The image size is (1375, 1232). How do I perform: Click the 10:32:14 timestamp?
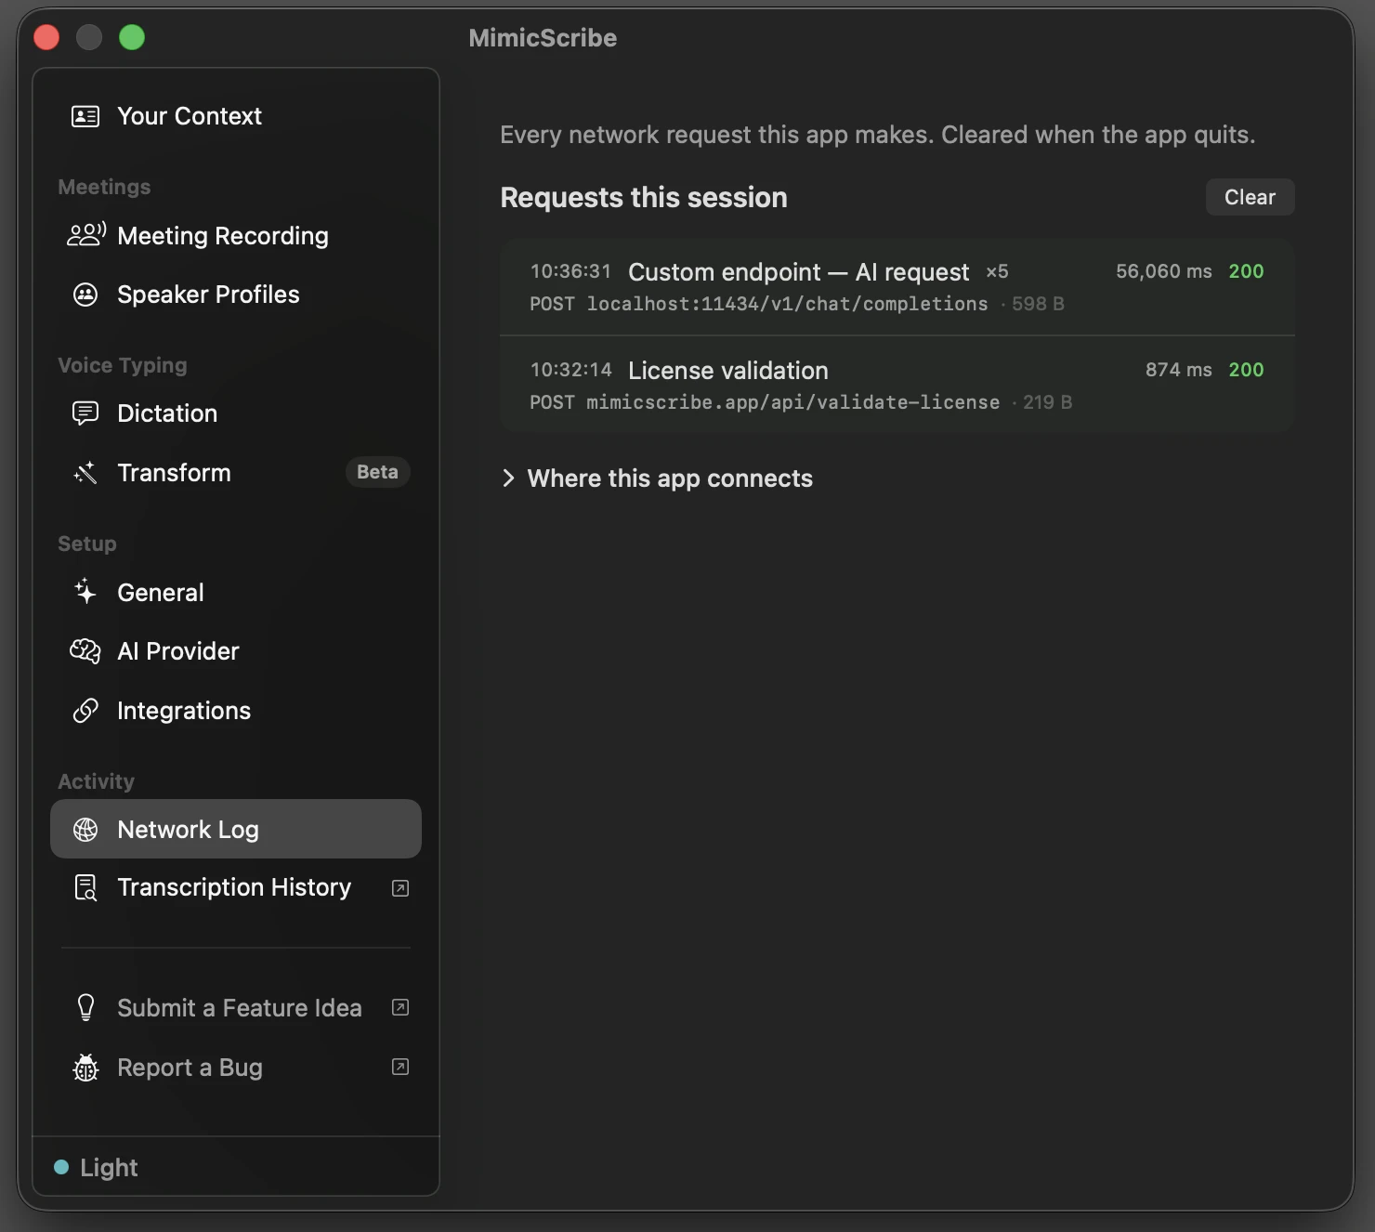coord(570,370)
